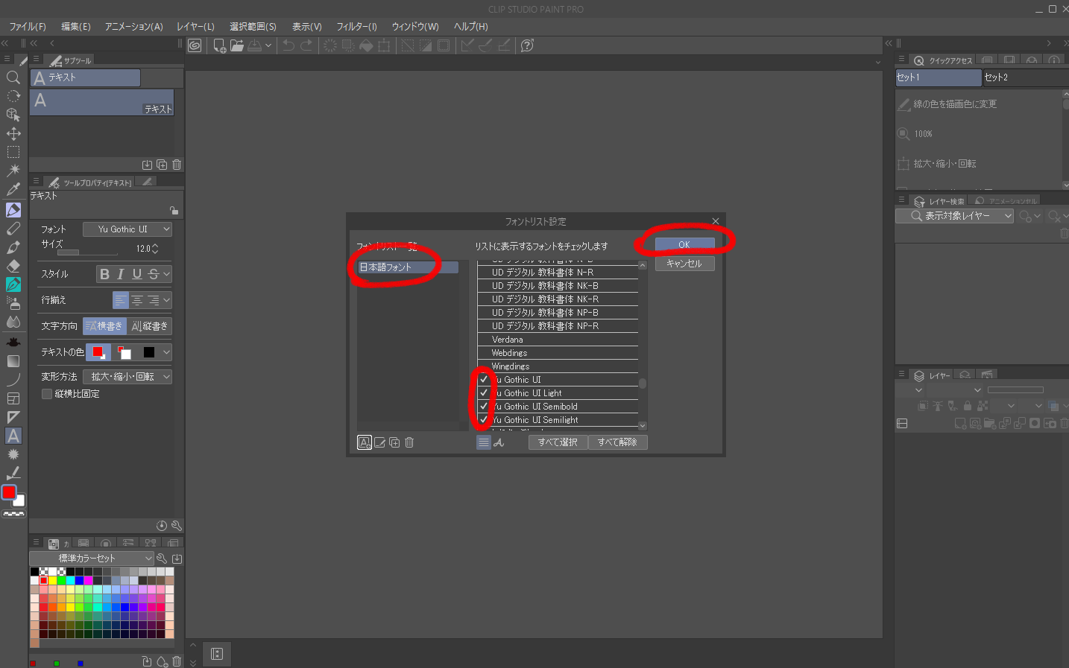
Task: Open the Yu Gothic UI font dropdown
Action: tap(127, 229)
